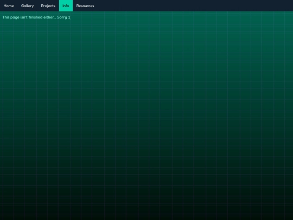Go to the Gallery page
The width and height of the screenshot is (293, 220).
pyautogui.click(x=28, y=6)
